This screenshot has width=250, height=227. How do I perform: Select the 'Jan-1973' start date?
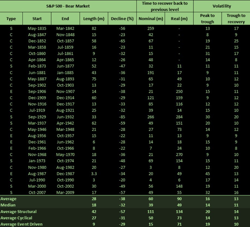coord(37,161)
